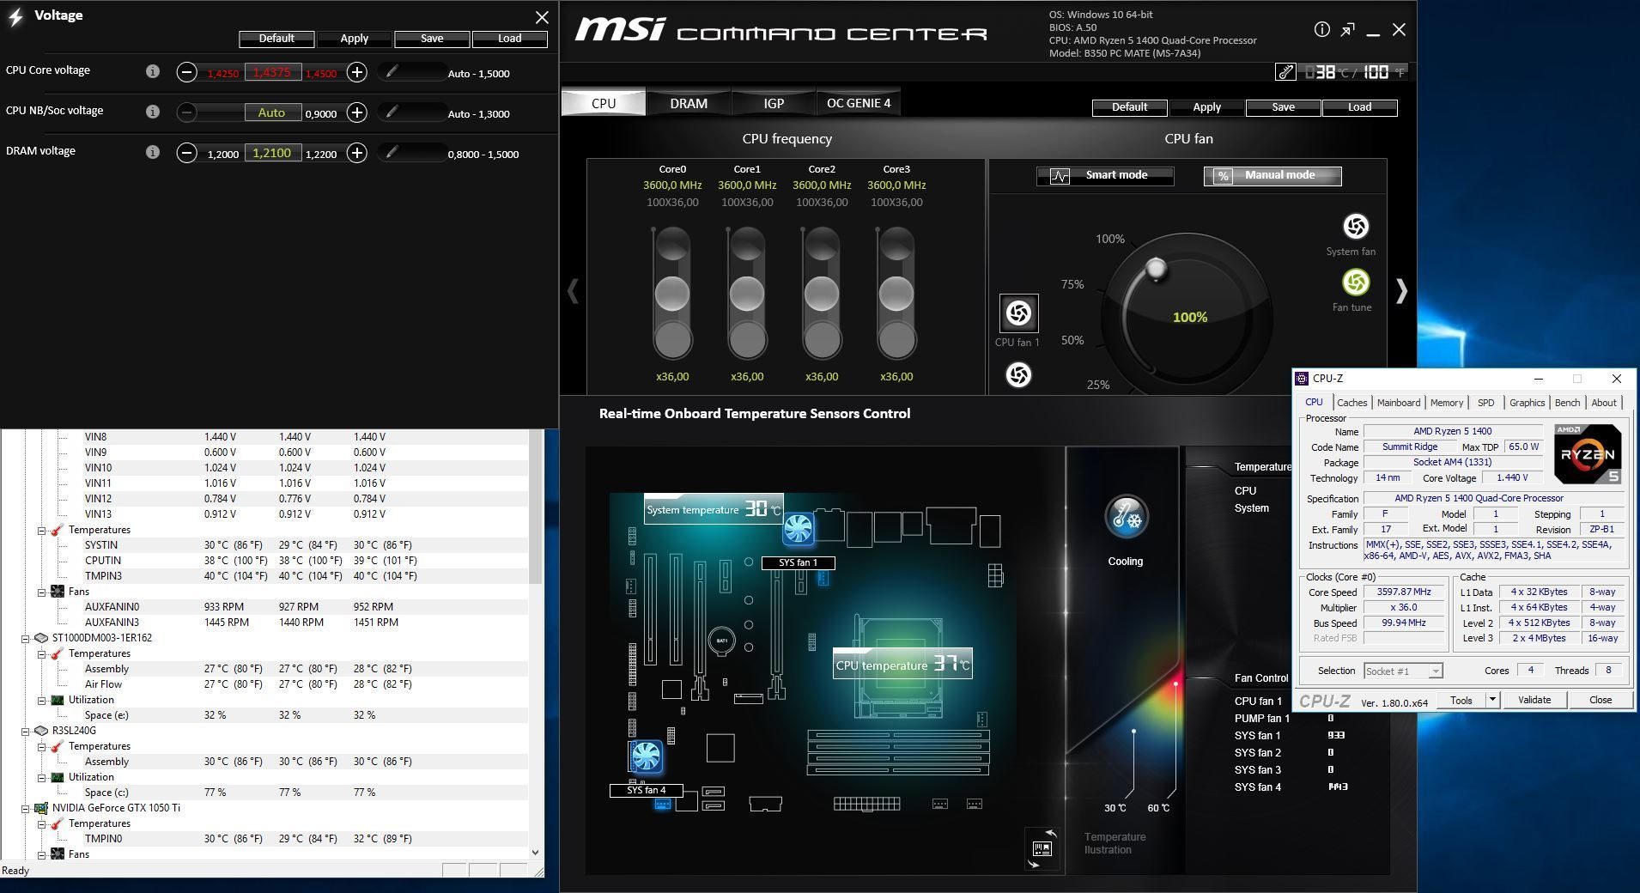Click Command Center information icon

[1321, 30]
